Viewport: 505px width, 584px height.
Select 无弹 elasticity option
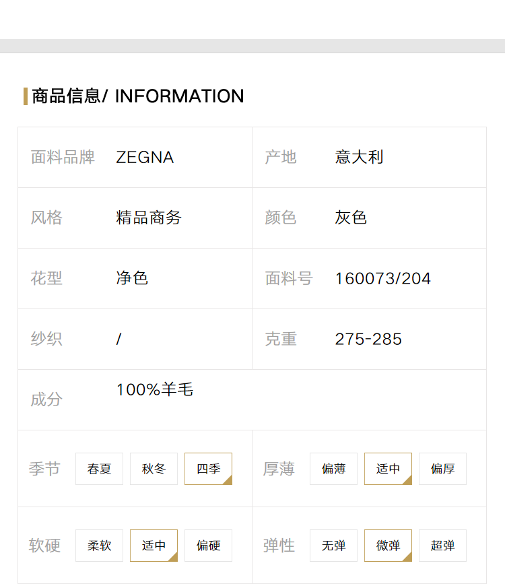(334, 545)
